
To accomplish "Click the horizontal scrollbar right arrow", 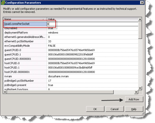I will pyautogui.click(x=136, y=92).
